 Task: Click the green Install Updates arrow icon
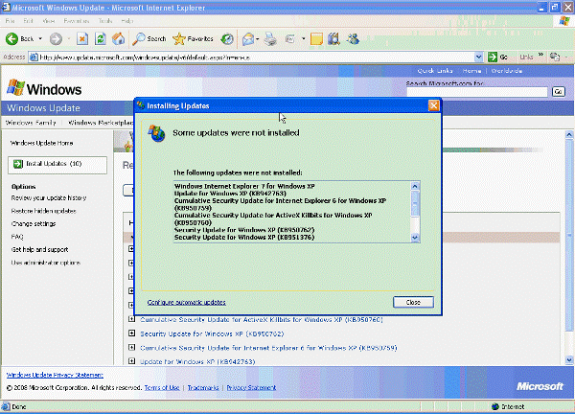point(18,164)
